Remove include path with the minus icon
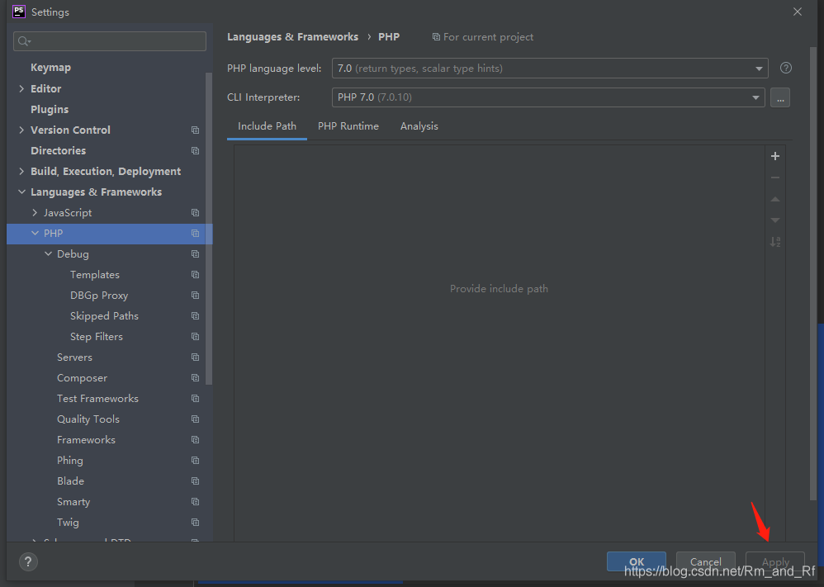This screenshot has width=824, height=587. pos(775,178)
